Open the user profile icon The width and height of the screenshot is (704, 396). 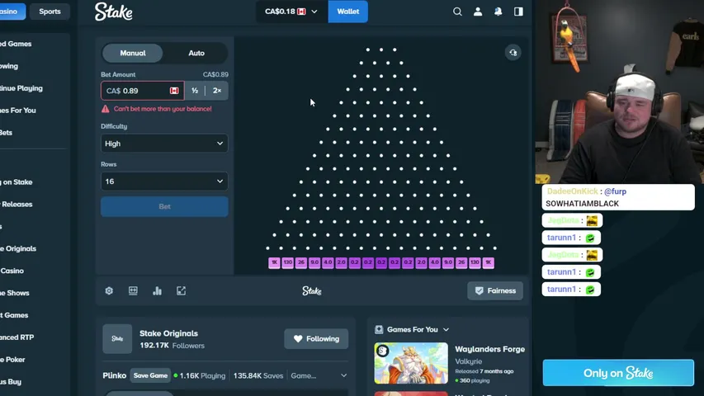click(x=478, y=12)
